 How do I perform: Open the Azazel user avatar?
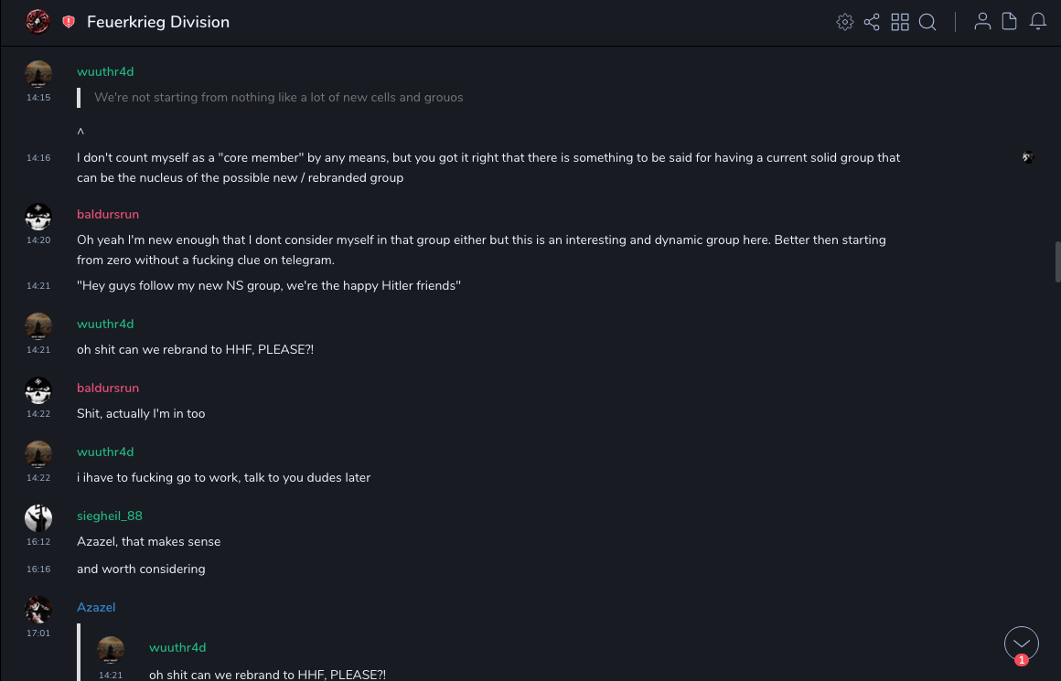tap(38, 610)
